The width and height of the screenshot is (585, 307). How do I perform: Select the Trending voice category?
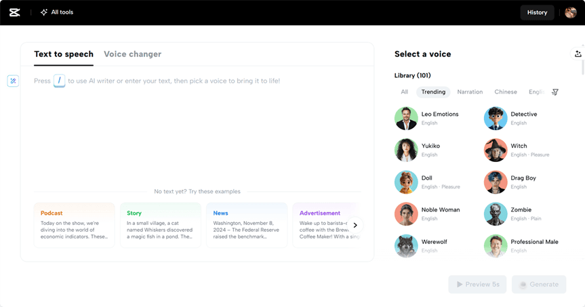click(433, 92)
